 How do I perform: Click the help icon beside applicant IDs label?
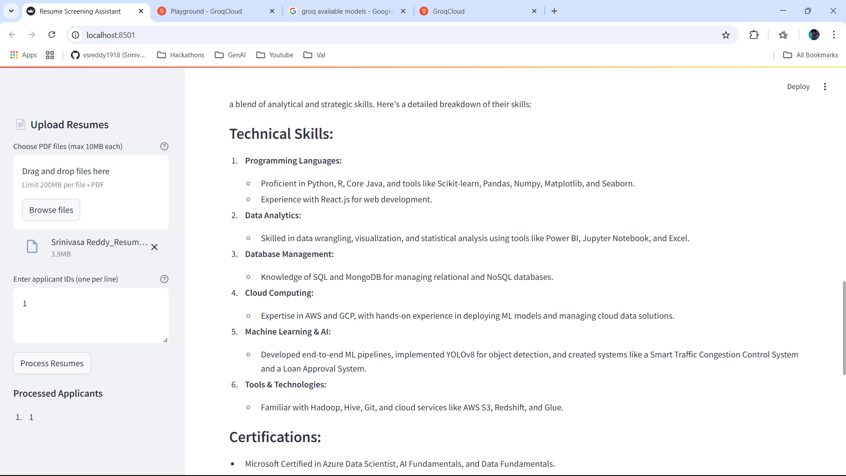click(164, 279)
